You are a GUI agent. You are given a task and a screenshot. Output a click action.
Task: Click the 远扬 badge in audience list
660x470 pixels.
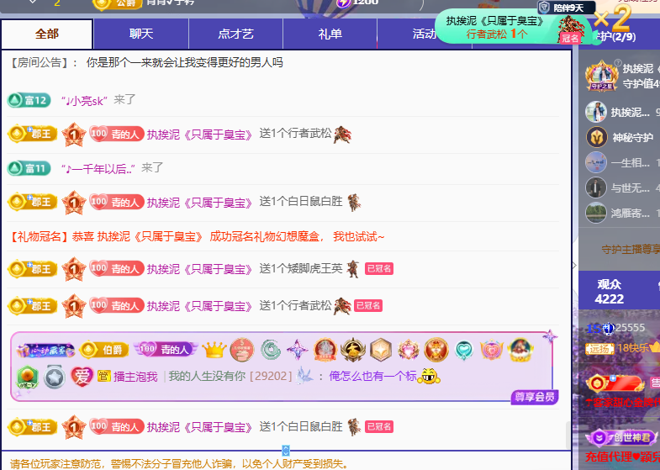[599, 348]
